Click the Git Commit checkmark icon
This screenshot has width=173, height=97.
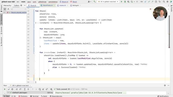tap(149, 2)
